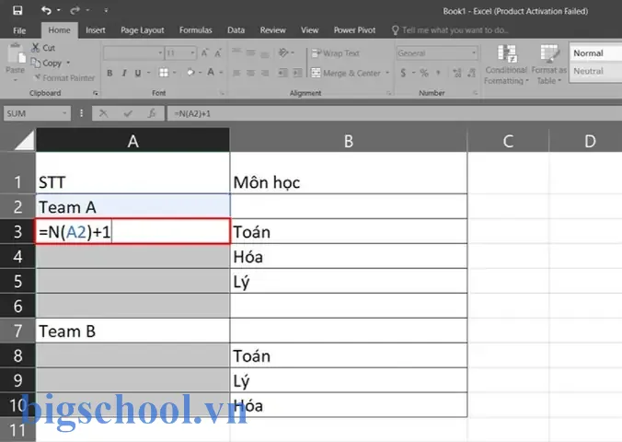Open the Insert ribbon tab
Viewport: 622px width, 442px height.
coord(96,30)
